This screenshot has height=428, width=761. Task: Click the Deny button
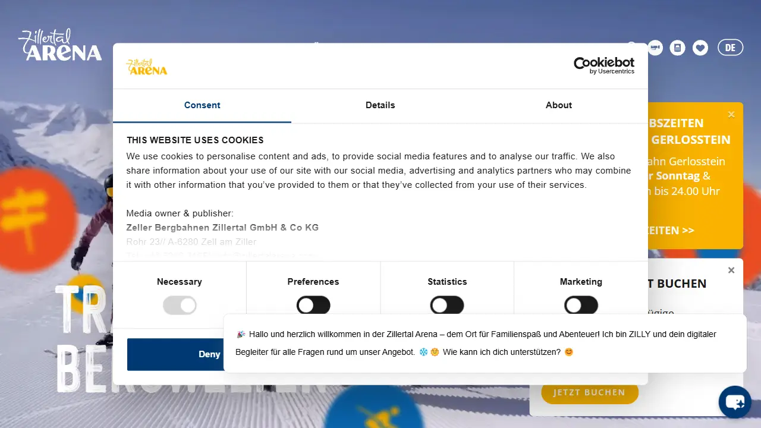coord(175,354)
